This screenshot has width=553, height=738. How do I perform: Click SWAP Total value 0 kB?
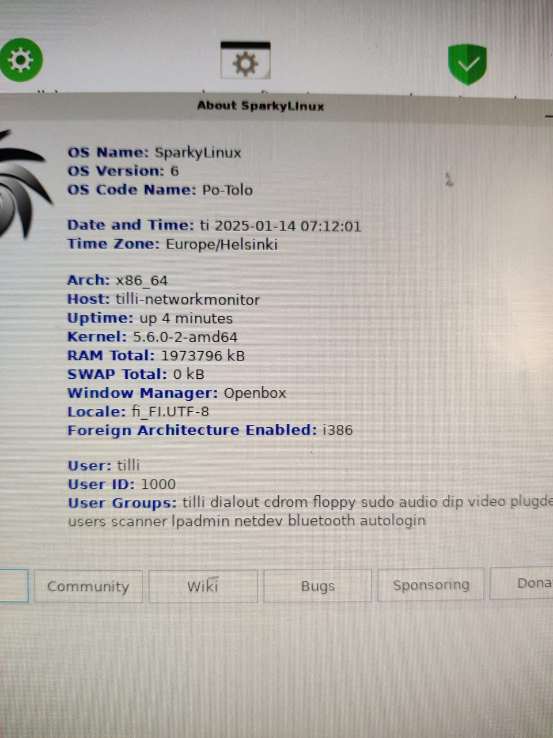coord(188,374)
